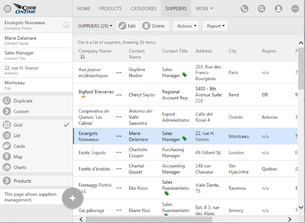Open the user profile icon

[x=278, y=9]
